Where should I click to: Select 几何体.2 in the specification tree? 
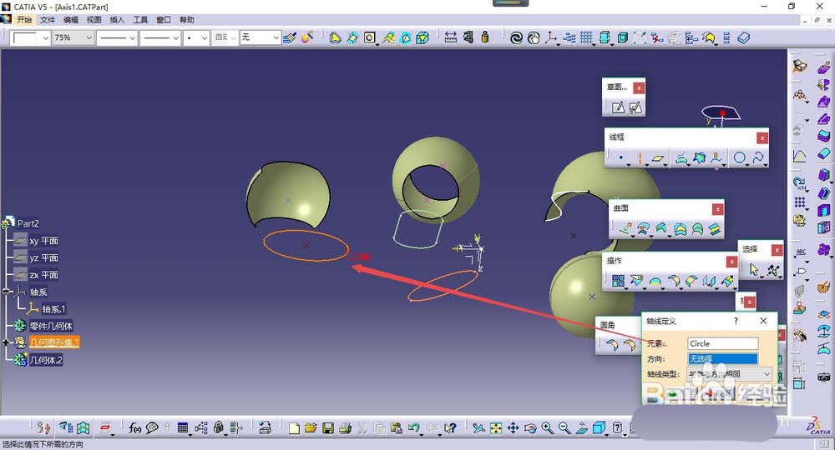tap(46, 360)
